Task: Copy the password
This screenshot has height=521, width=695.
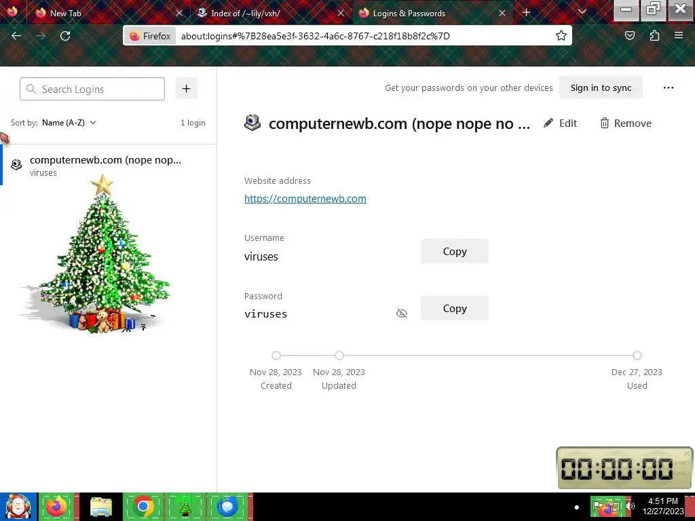Action: (454, 309)
